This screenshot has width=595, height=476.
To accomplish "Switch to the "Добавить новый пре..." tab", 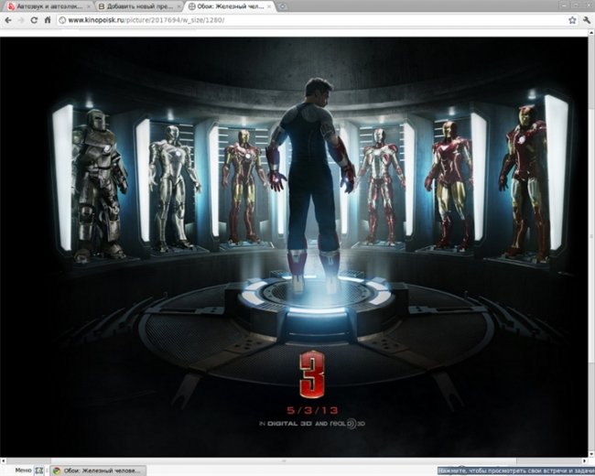I will click(132, 6).
